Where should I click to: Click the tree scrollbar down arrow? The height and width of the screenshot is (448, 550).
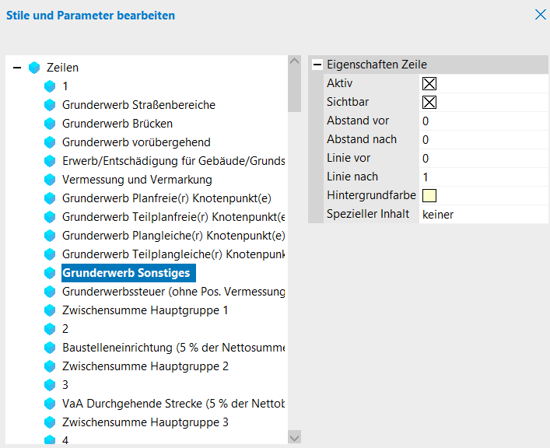click(294, 438)
